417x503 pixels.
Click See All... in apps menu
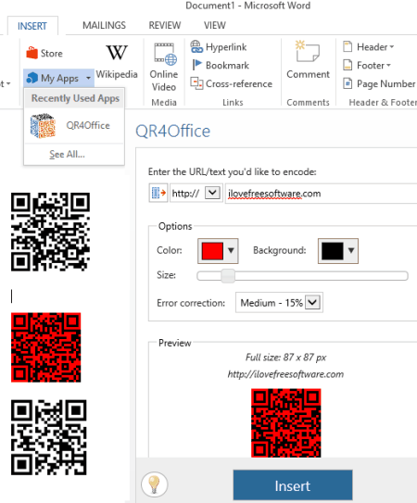point(67,155)
